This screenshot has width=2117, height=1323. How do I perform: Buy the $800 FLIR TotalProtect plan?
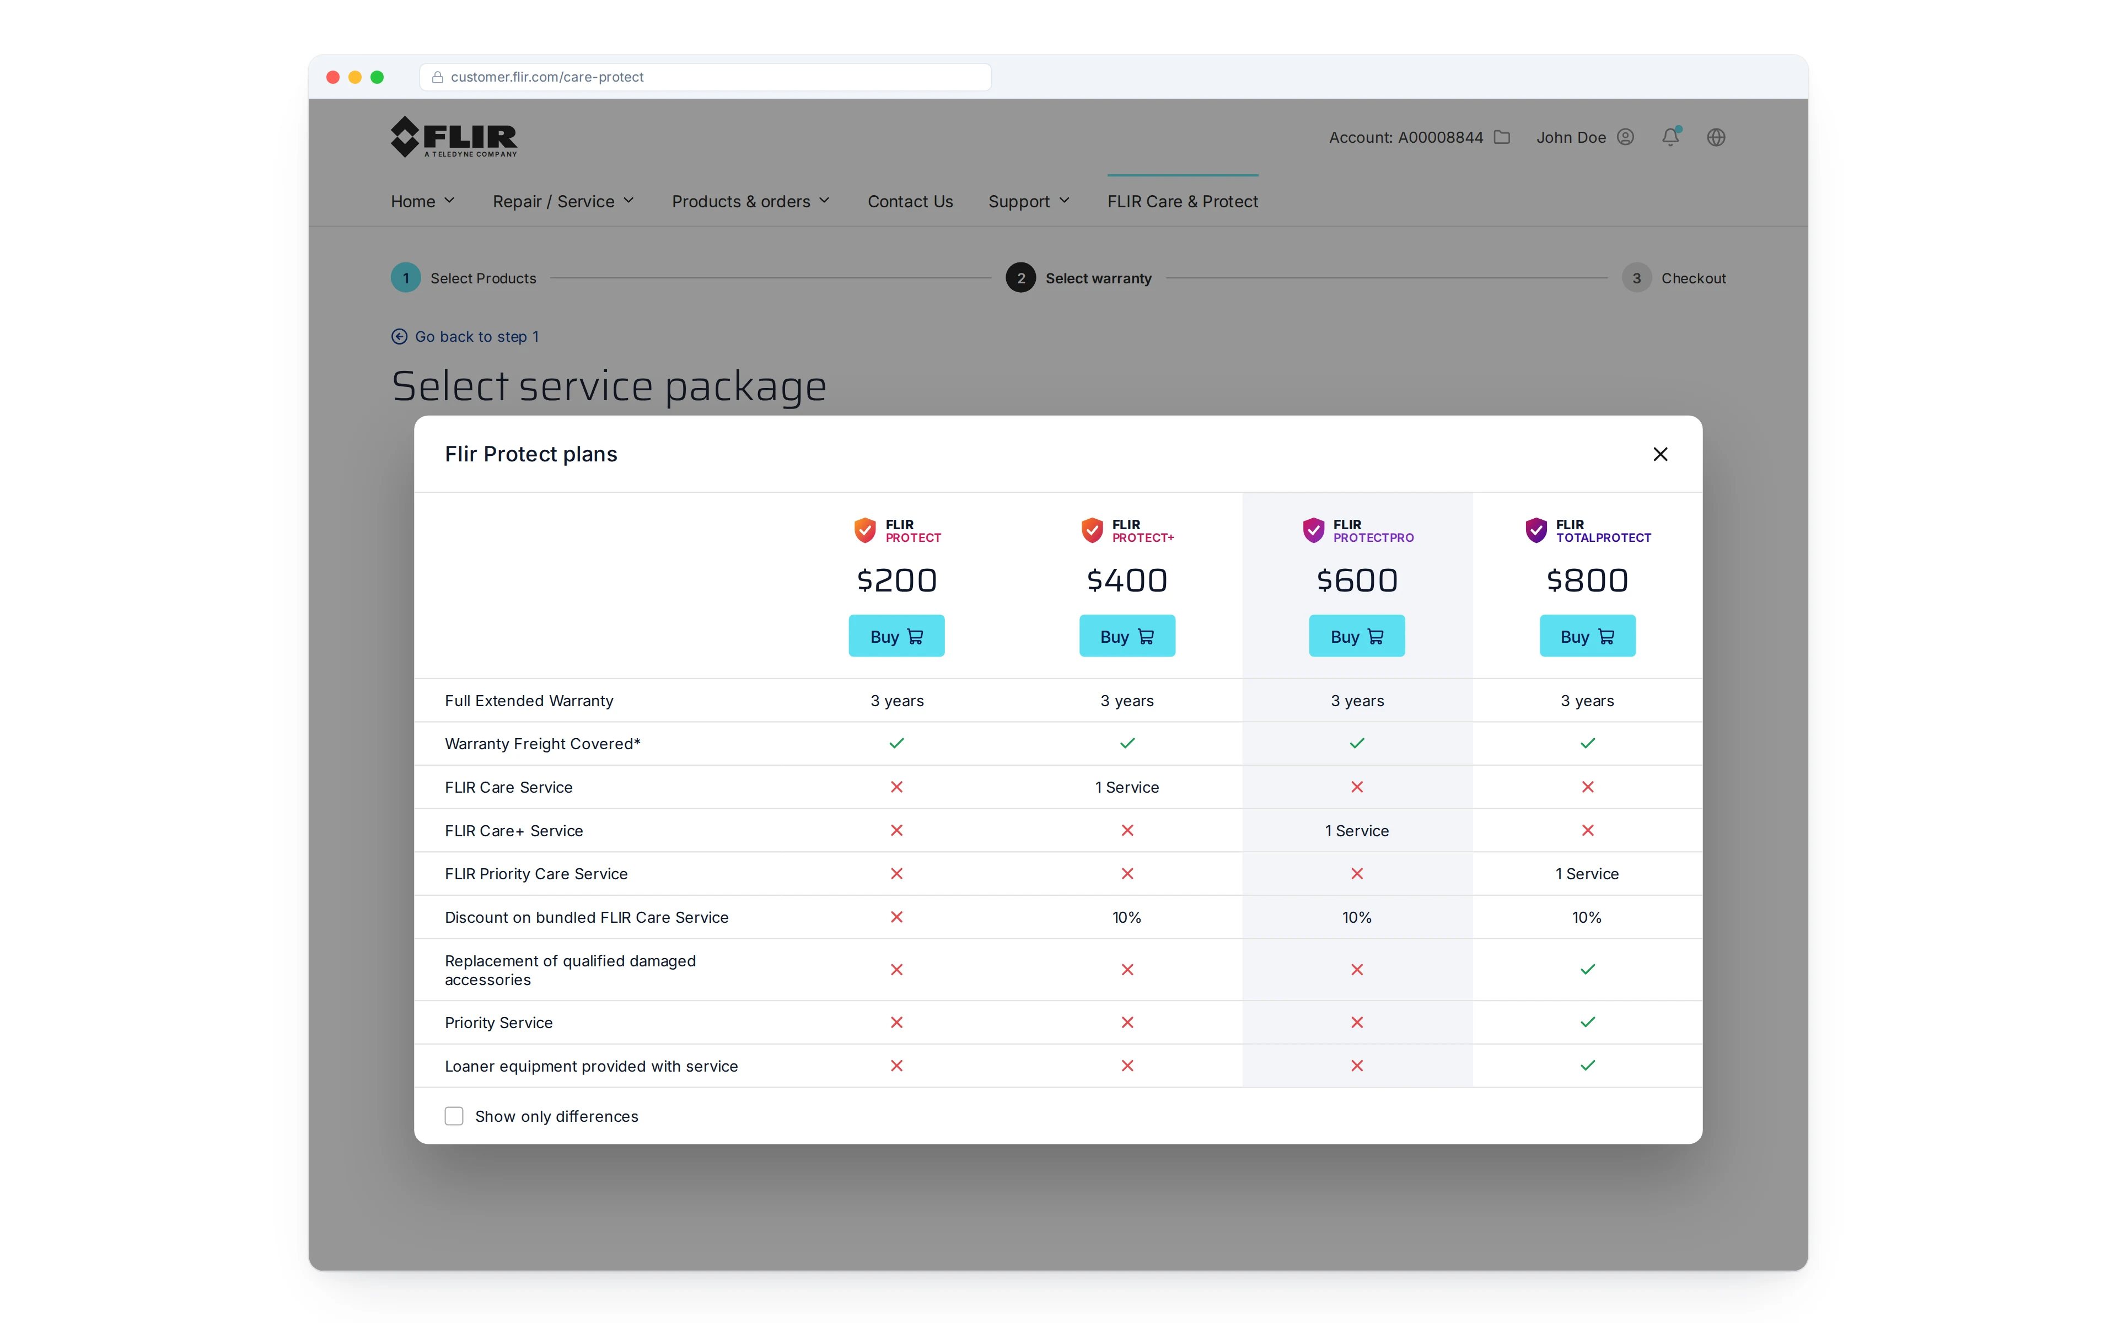(x=1587, y=636)
